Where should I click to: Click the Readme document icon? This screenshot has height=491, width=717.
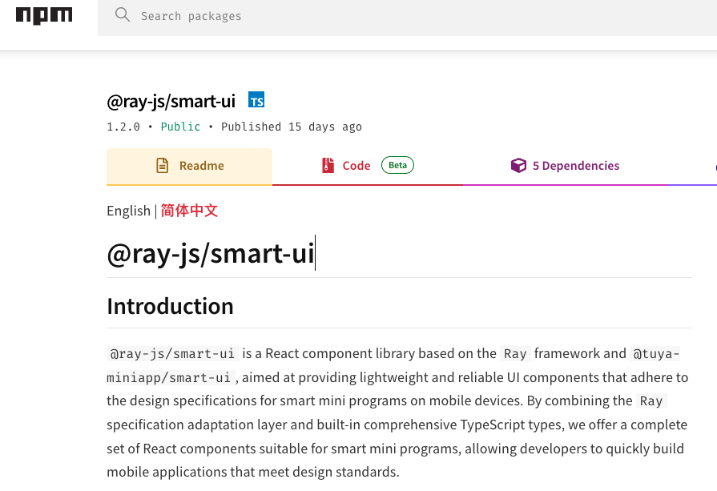(x=163, y=166)
